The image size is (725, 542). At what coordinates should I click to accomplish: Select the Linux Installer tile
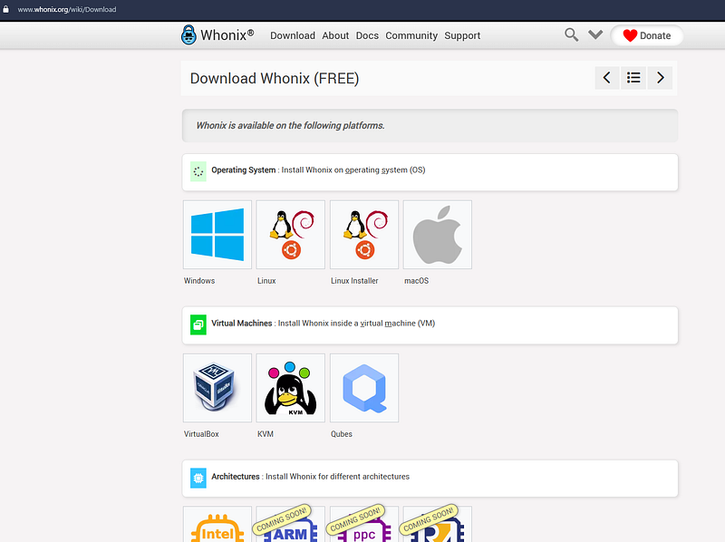pyautogui.click(x=364, y=235)
